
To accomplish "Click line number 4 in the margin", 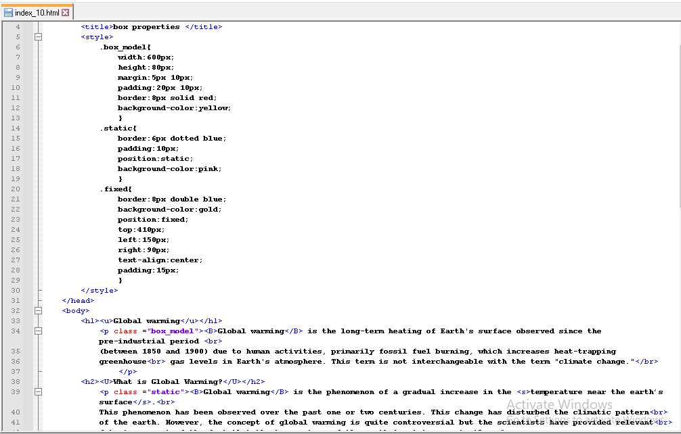I will [17, 27].
